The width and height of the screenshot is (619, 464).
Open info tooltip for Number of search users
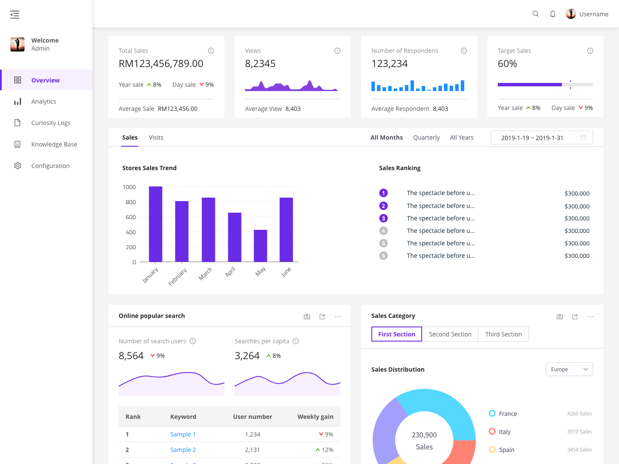(193, 341)
